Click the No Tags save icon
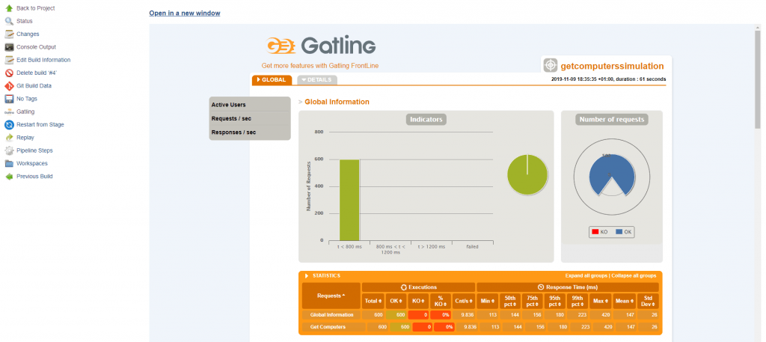Viewport: 766px width, 342px height. pos(9,99)
